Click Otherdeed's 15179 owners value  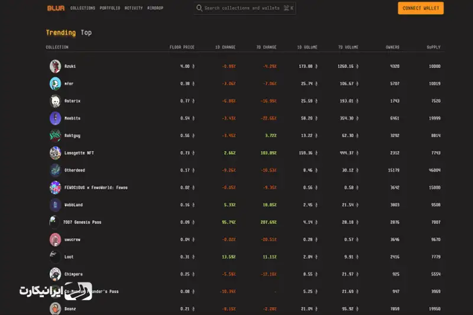(x=394, y=170)
